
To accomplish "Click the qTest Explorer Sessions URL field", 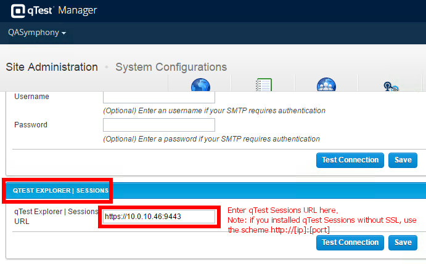I will click(x=159, y=217).
